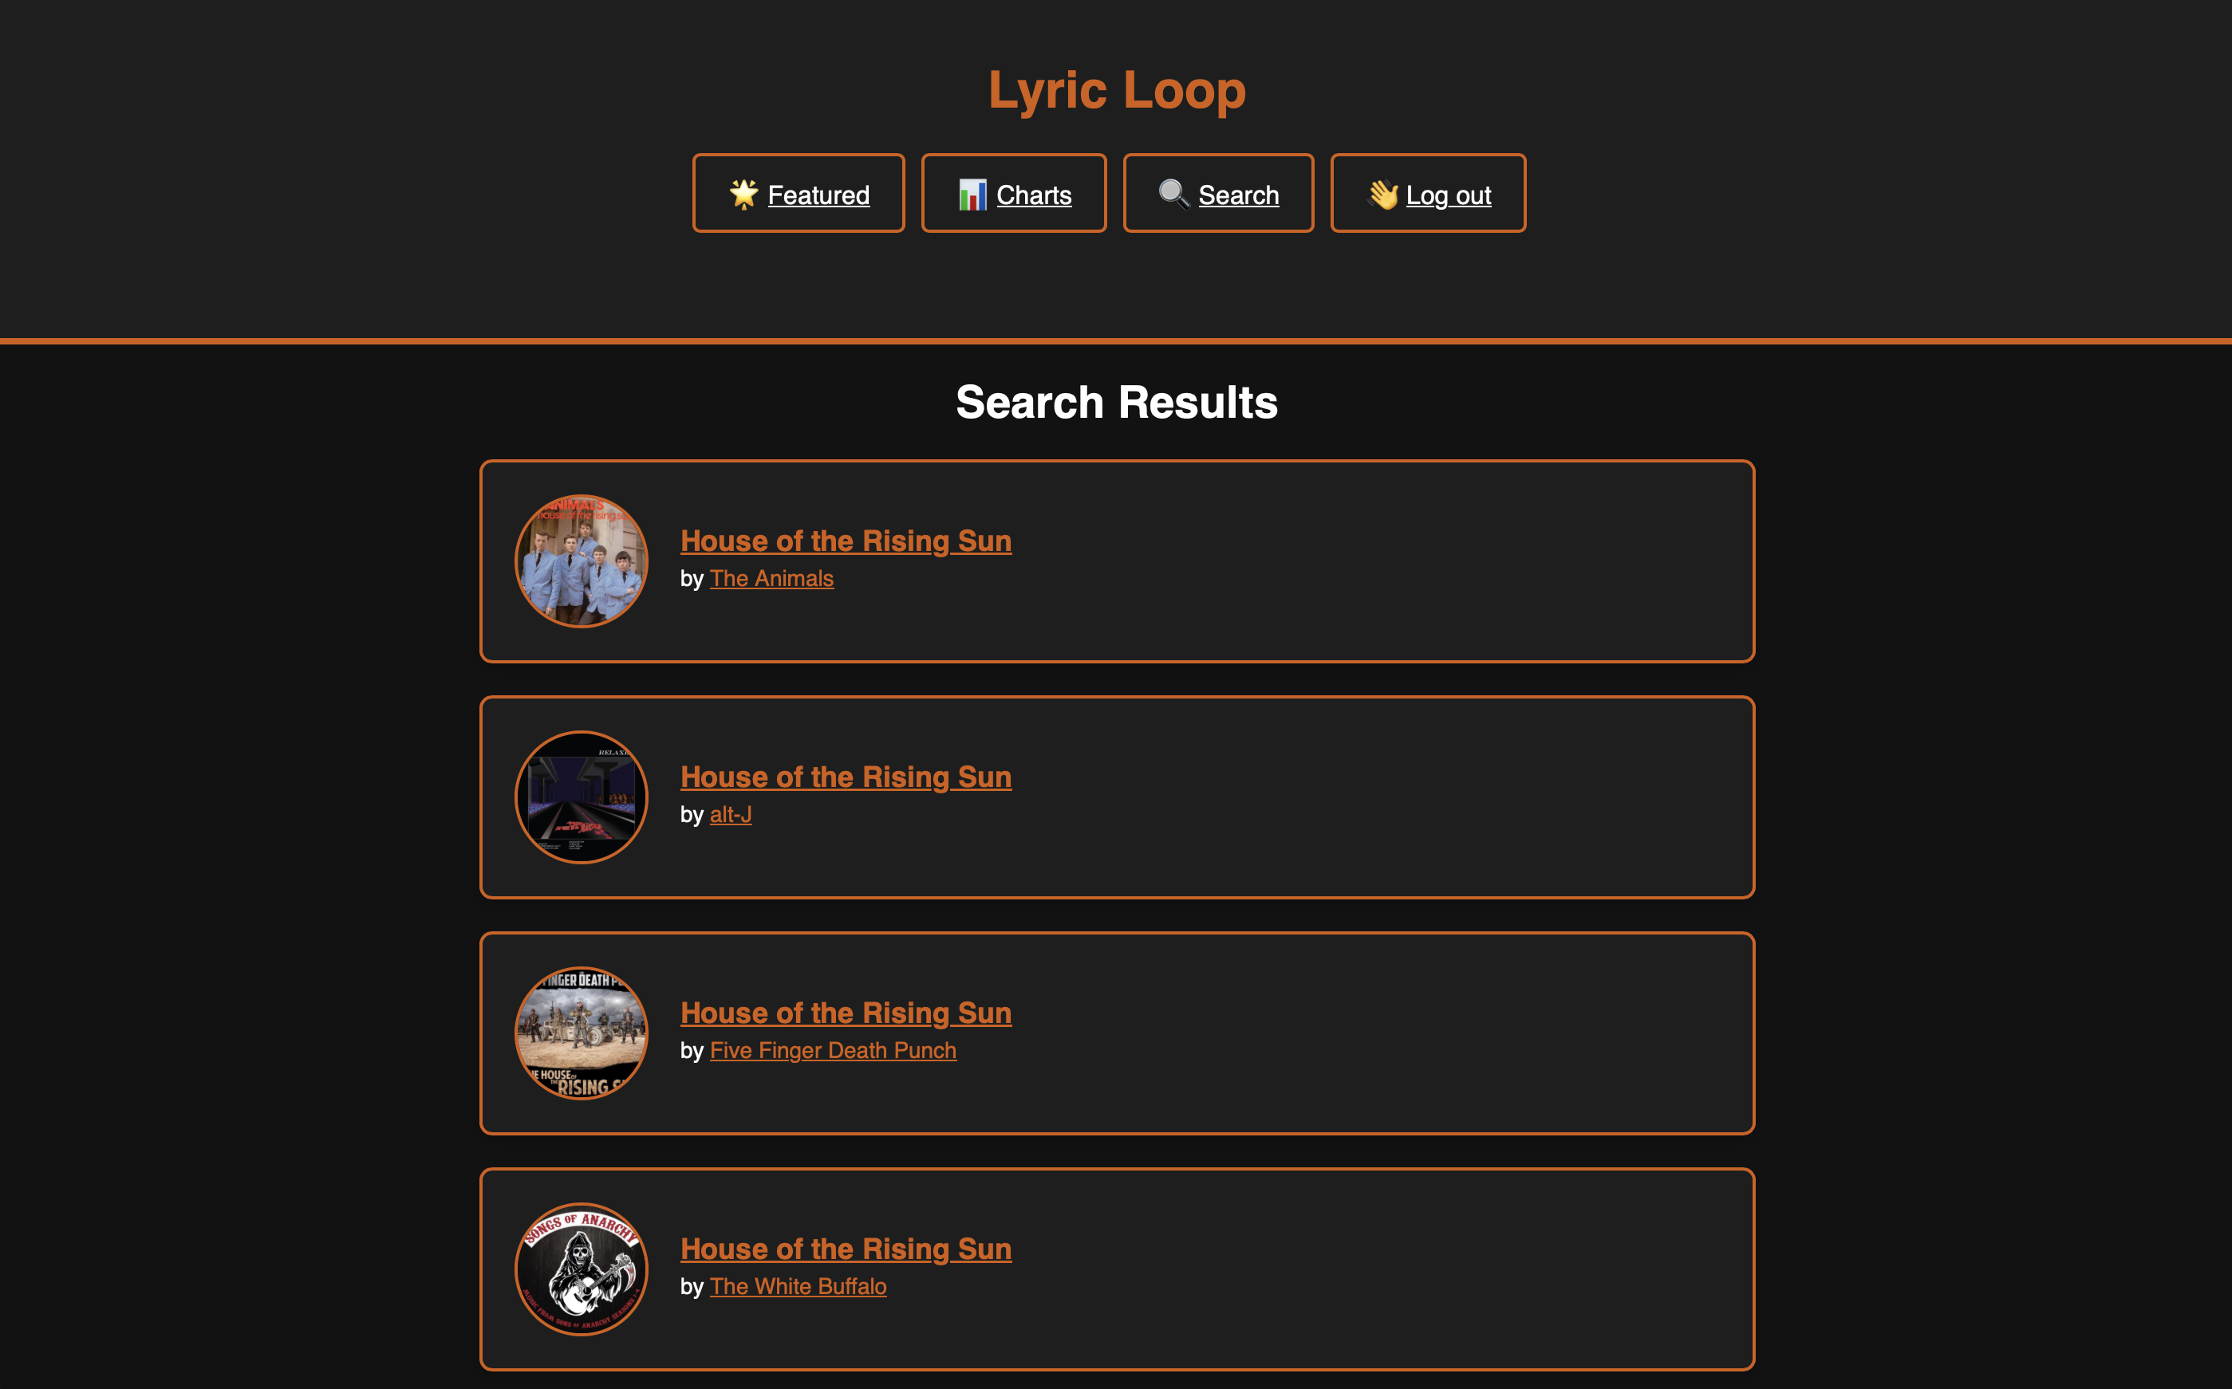Screen dimensions: 2232x1389
Task: Click the waving hand icon beside Log out
Action: coord(1382,194)
